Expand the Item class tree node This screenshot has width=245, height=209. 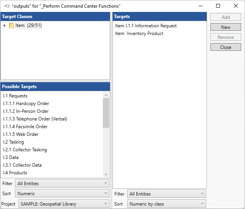point(5,26)
